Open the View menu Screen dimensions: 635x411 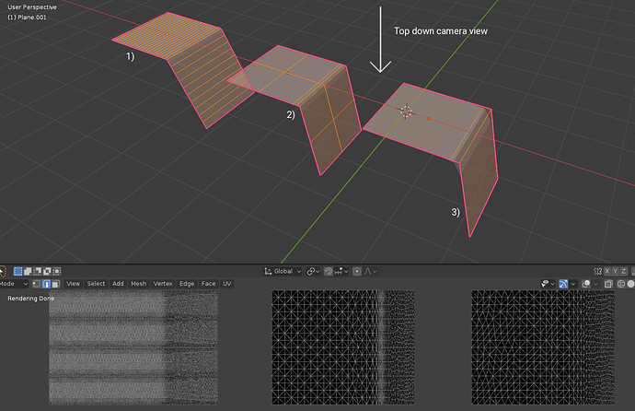pyautogui.click(x=73, y=284)
